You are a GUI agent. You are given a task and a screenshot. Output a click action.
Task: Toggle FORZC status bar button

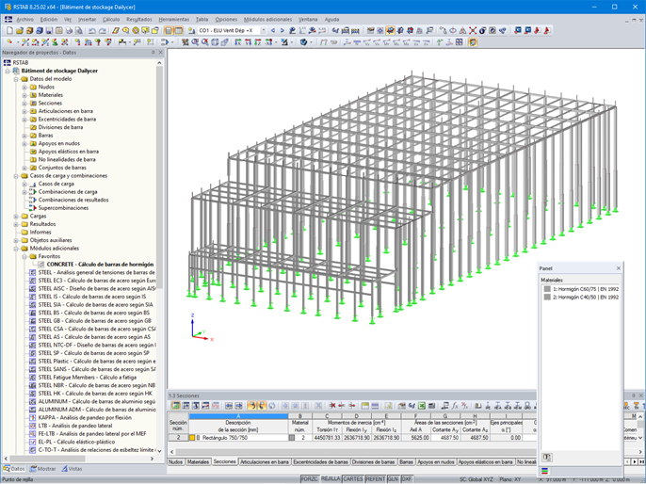pyautogui.click(x=309, y=479)
